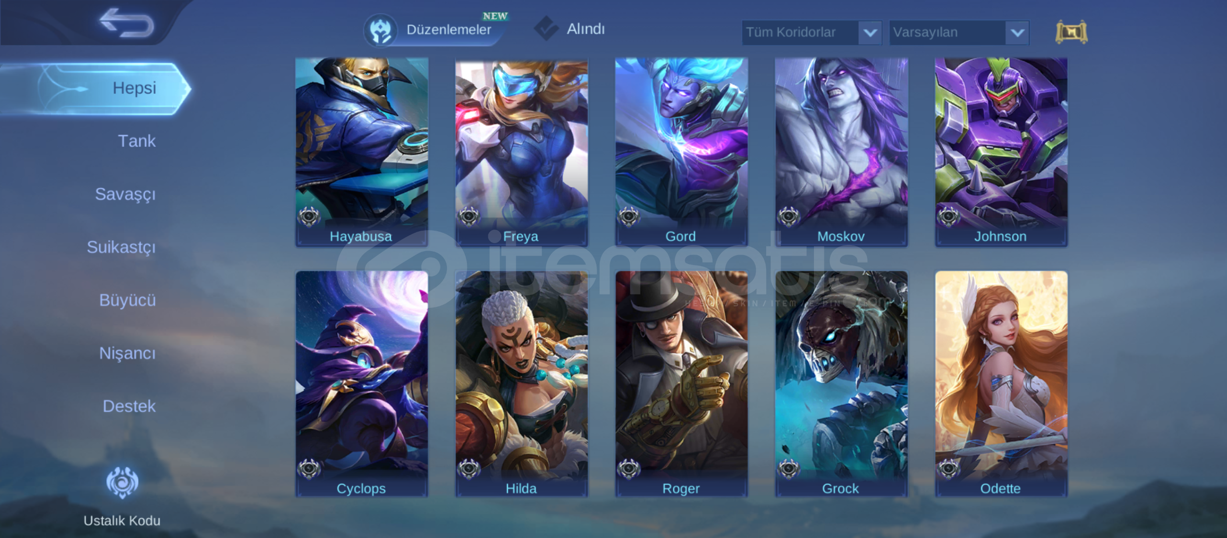Screen dimensions: 1227x538
Task: Click the mastery badge on Grock card
Action: (x=789, y=469)
